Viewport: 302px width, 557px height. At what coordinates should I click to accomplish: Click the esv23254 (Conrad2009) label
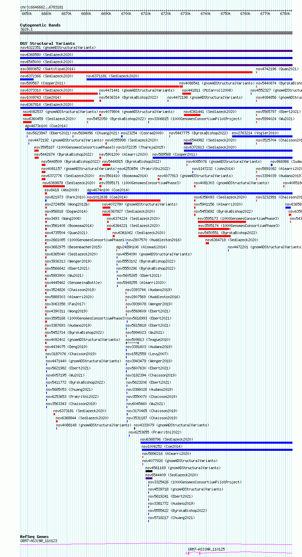pyautogui.click(x=142, y=133)
